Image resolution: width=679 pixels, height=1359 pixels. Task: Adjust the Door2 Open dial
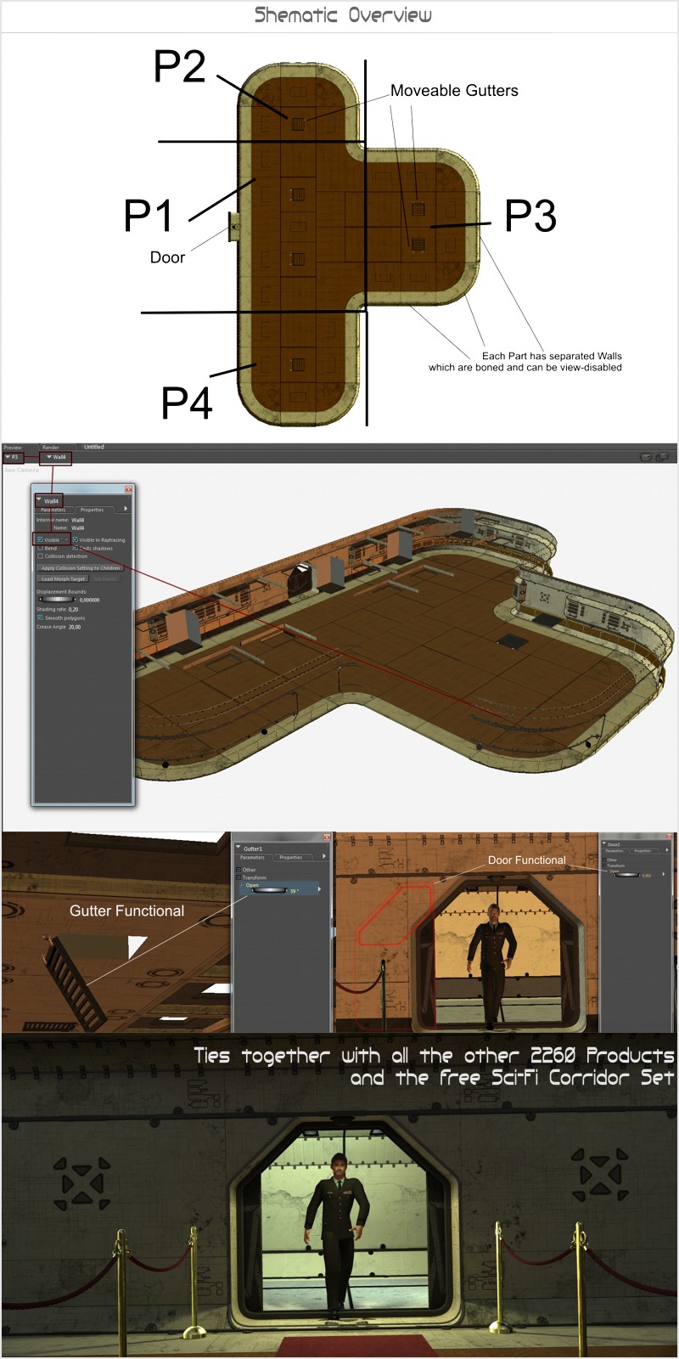(627, 875)
